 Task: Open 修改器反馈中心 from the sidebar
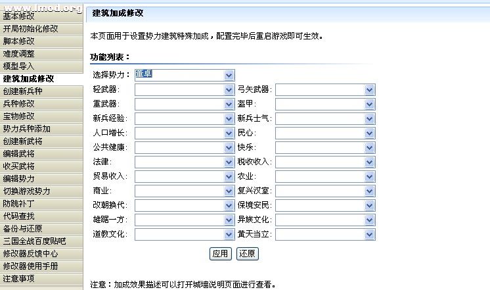(x=41, y=254)
